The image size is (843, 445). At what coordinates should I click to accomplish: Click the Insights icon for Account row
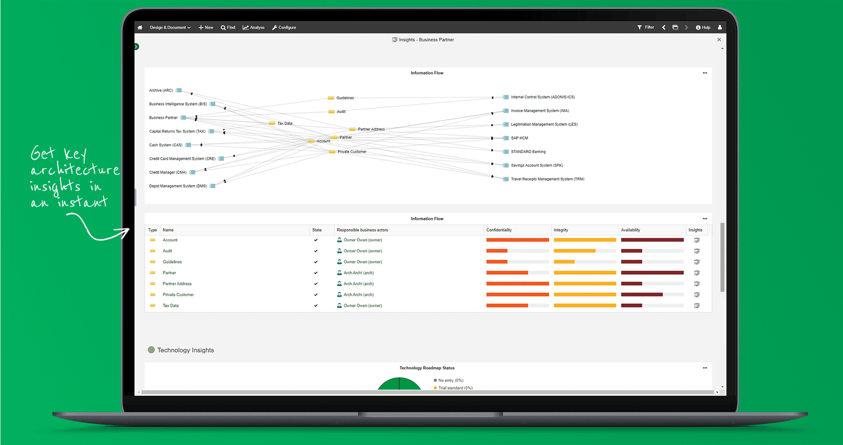tap(697, 240)
